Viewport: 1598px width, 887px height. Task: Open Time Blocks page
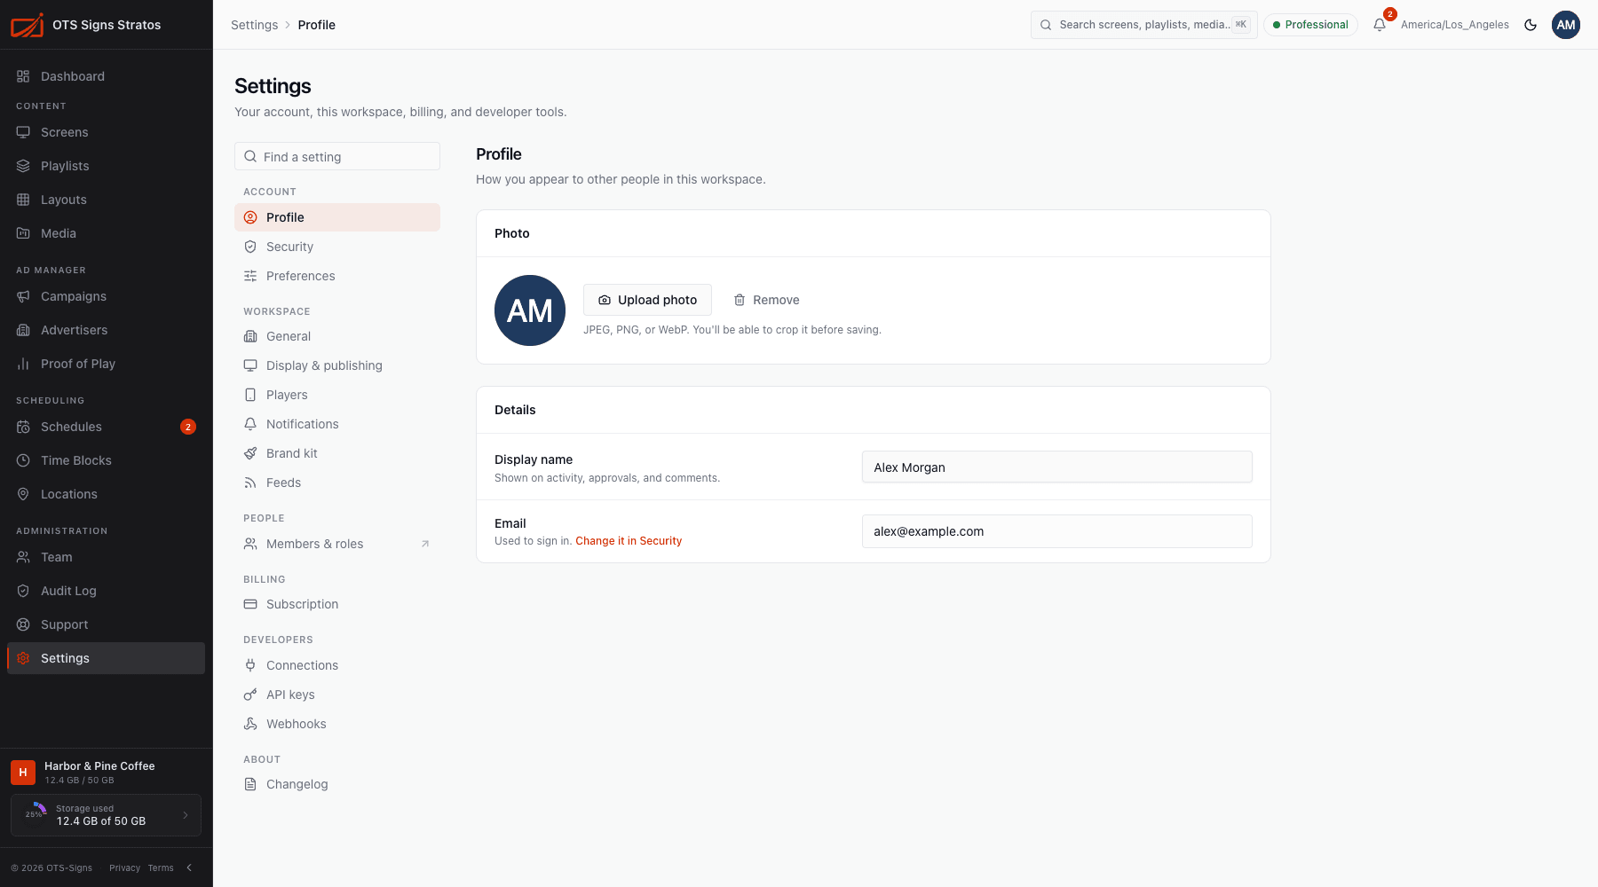click(106, 460)
